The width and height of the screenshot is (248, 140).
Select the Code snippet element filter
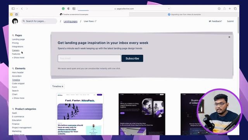(18, 84)
